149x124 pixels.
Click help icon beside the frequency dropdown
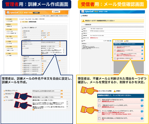click(x=45, y=37)
